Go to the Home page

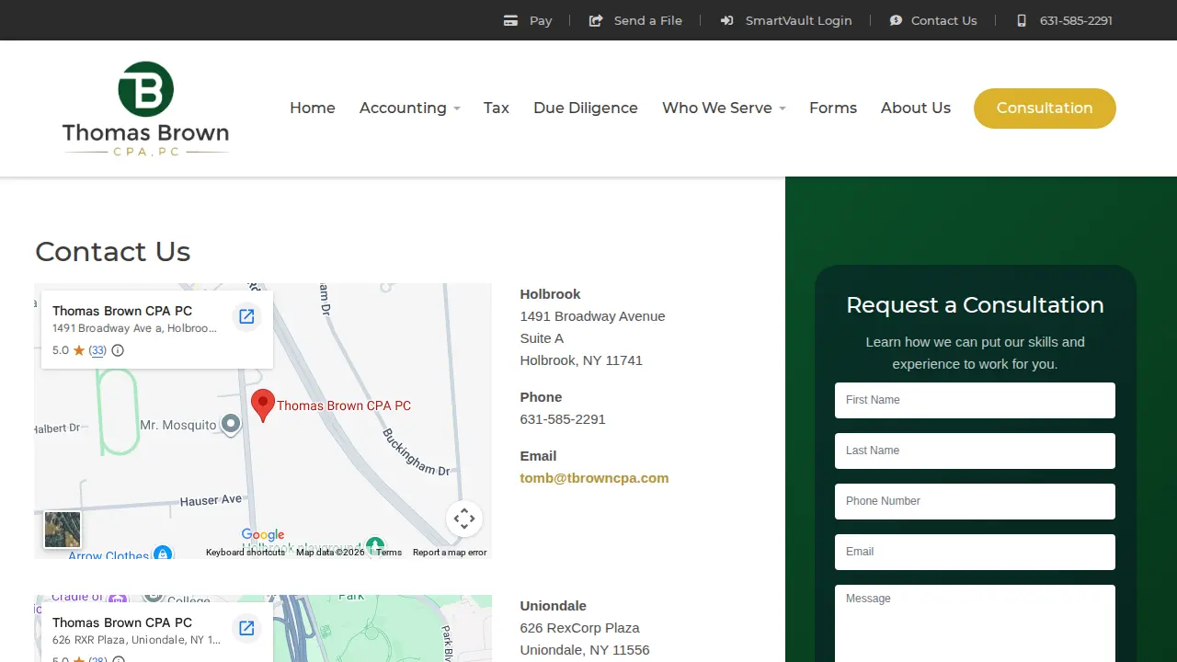click(313, 108)
